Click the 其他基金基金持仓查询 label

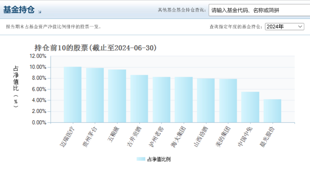point(182,10)
